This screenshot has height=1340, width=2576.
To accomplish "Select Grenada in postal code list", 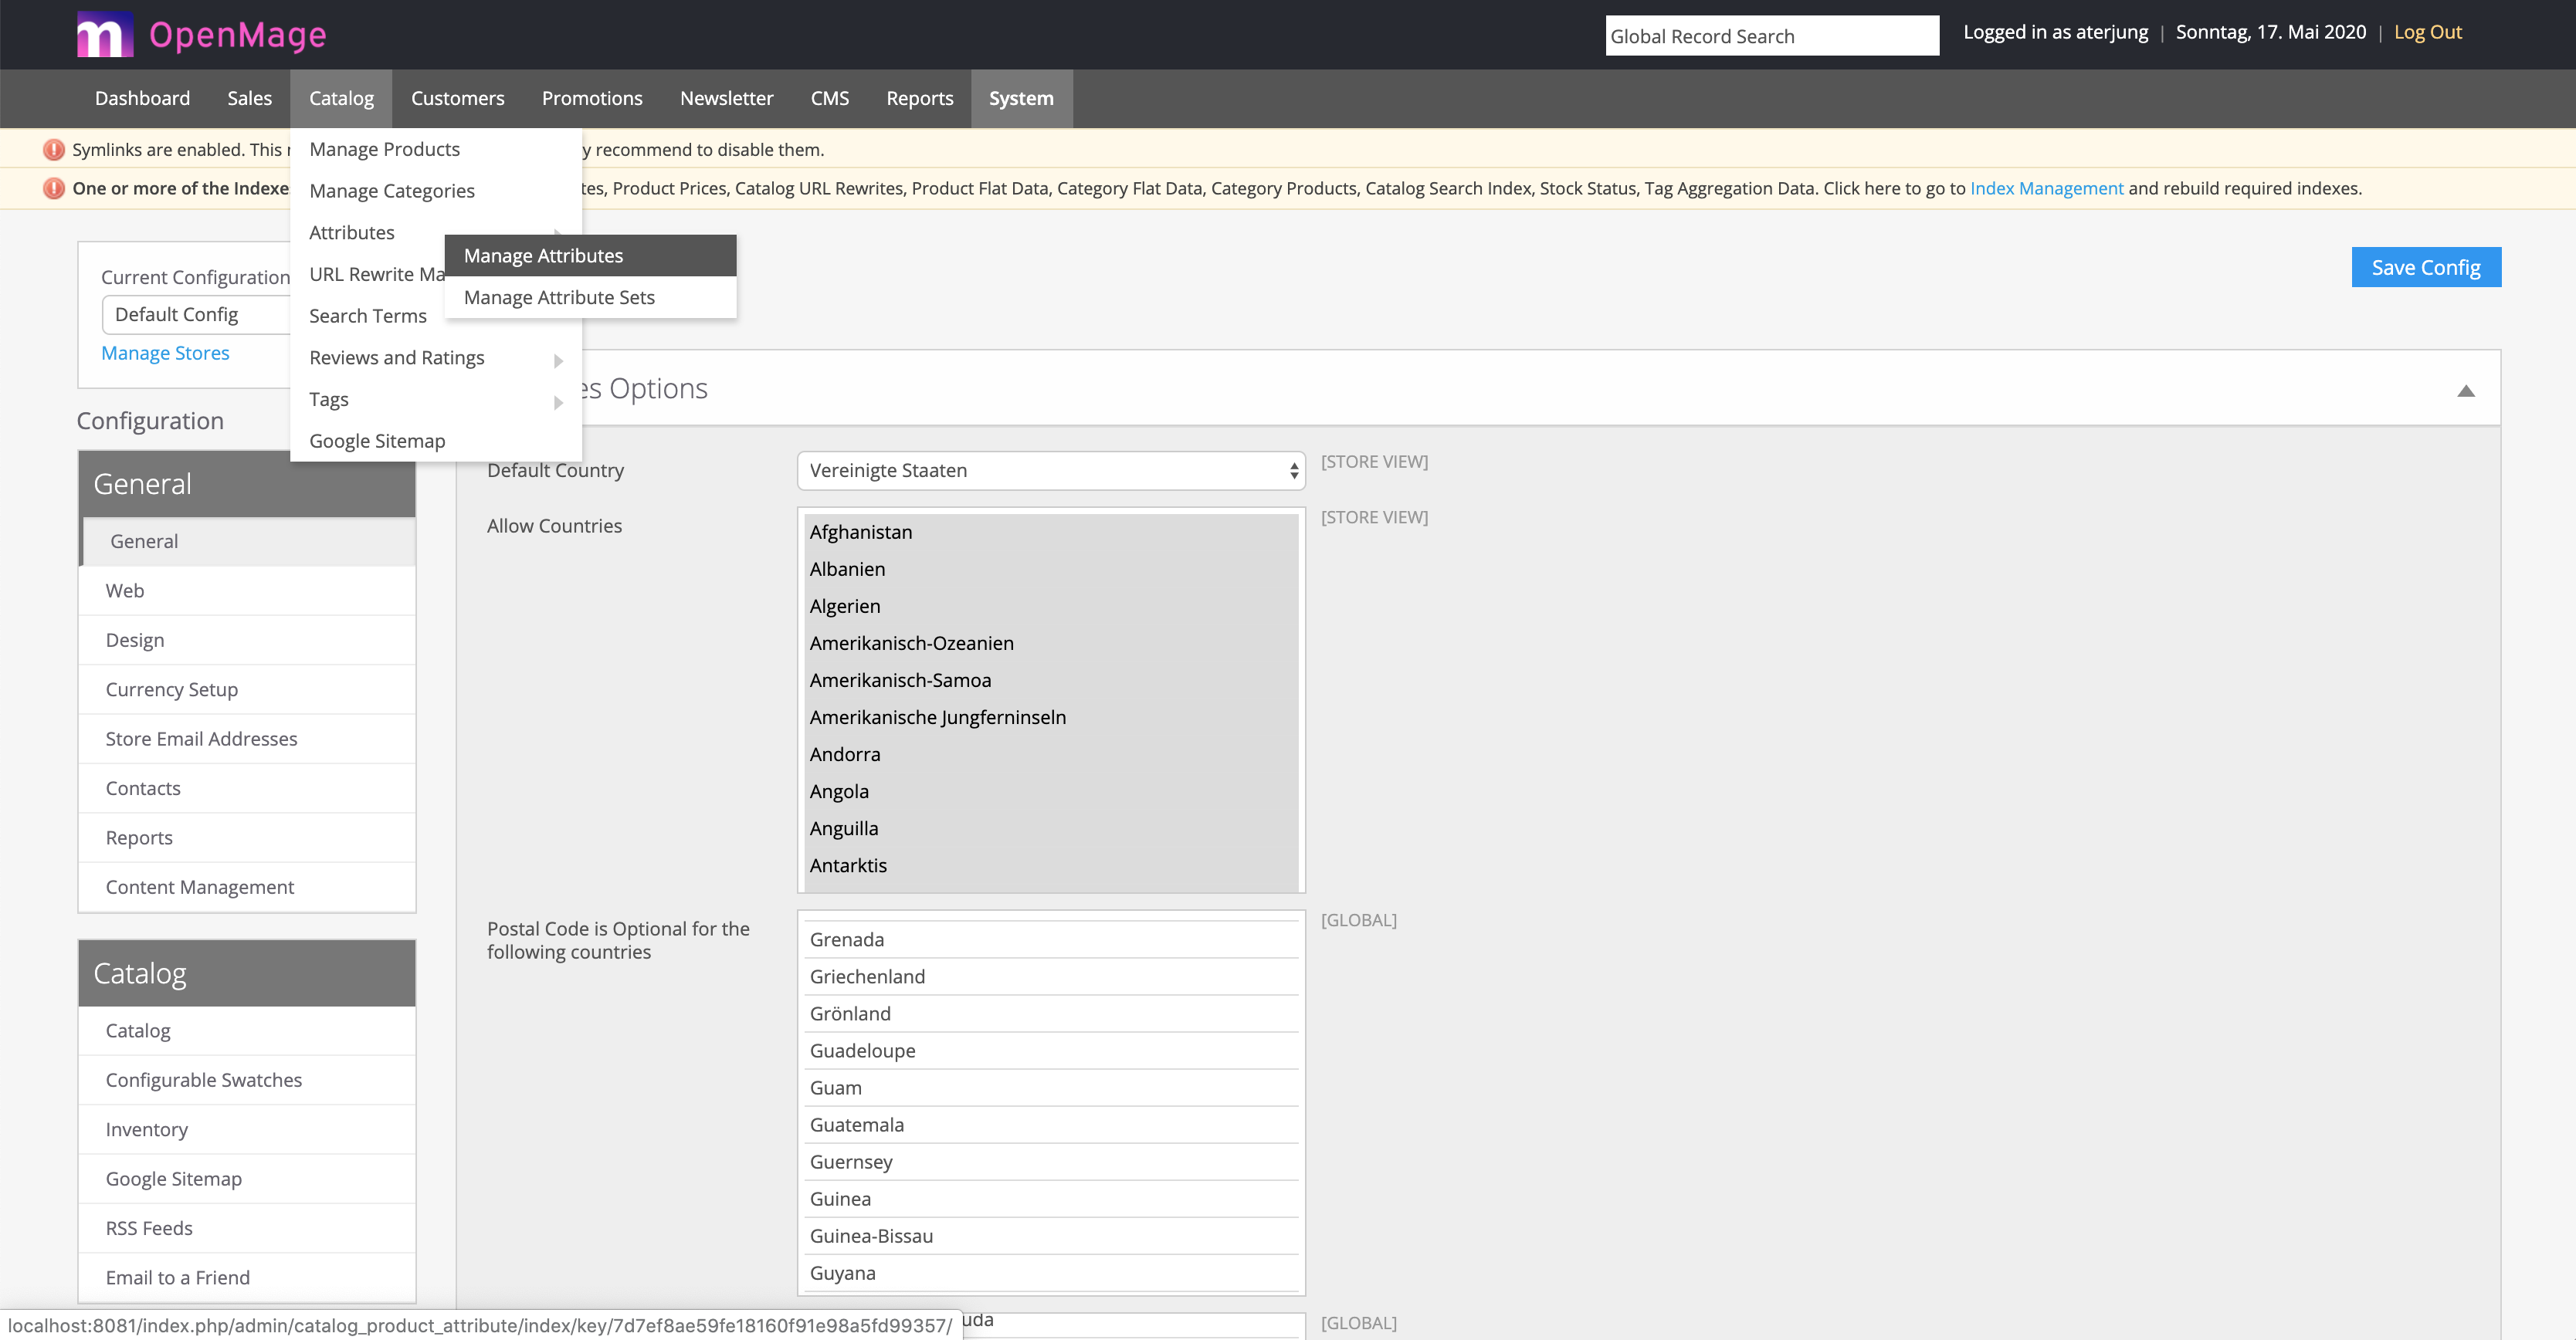I will (1051, 940).
